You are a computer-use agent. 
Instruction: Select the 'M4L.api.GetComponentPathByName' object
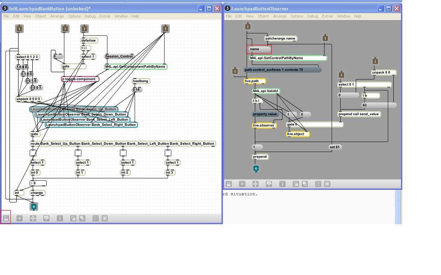(136, 67)
